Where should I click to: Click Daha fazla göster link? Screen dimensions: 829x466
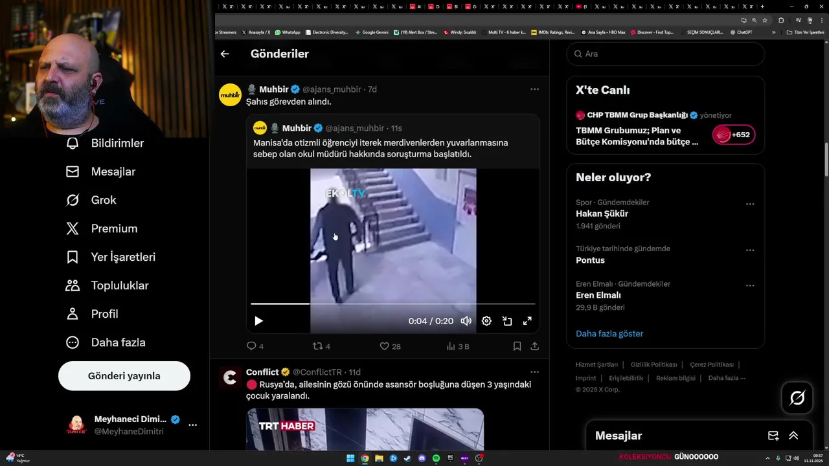click(x=609, y=334)
